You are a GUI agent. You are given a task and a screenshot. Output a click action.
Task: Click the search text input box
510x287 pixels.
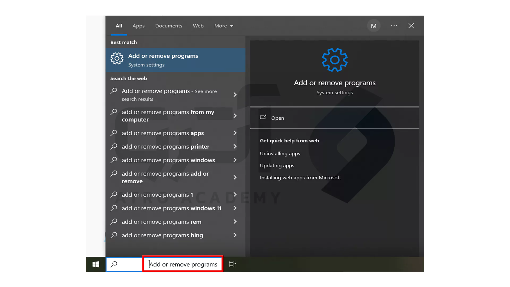[x=183, y=264]
